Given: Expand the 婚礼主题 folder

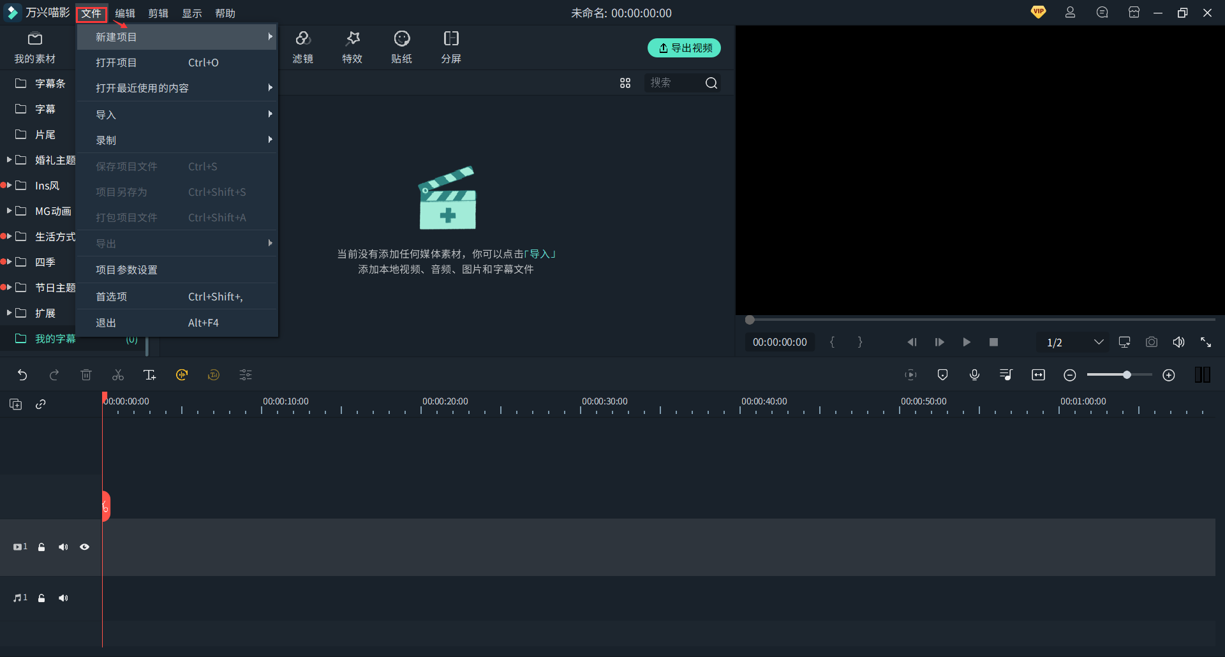Looking at the screenshot, I should pyautogui.click(x=10, y=159).
